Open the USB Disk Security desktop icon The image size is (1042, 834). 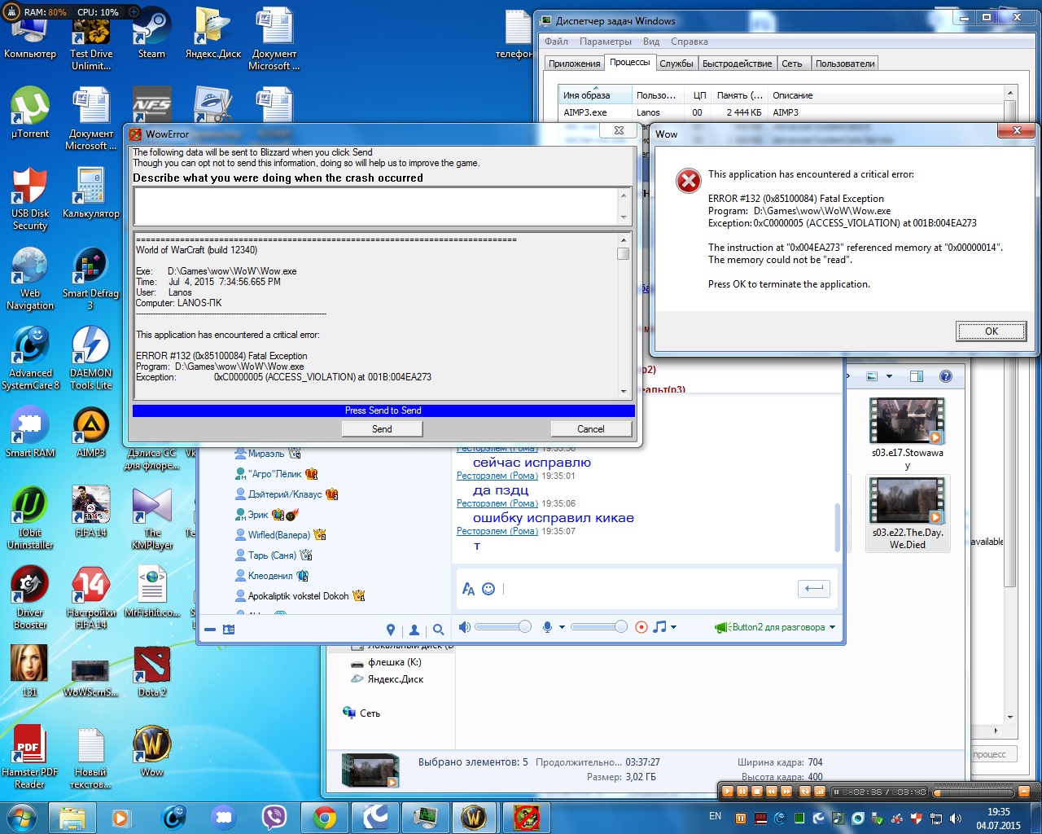coord(30,198)
